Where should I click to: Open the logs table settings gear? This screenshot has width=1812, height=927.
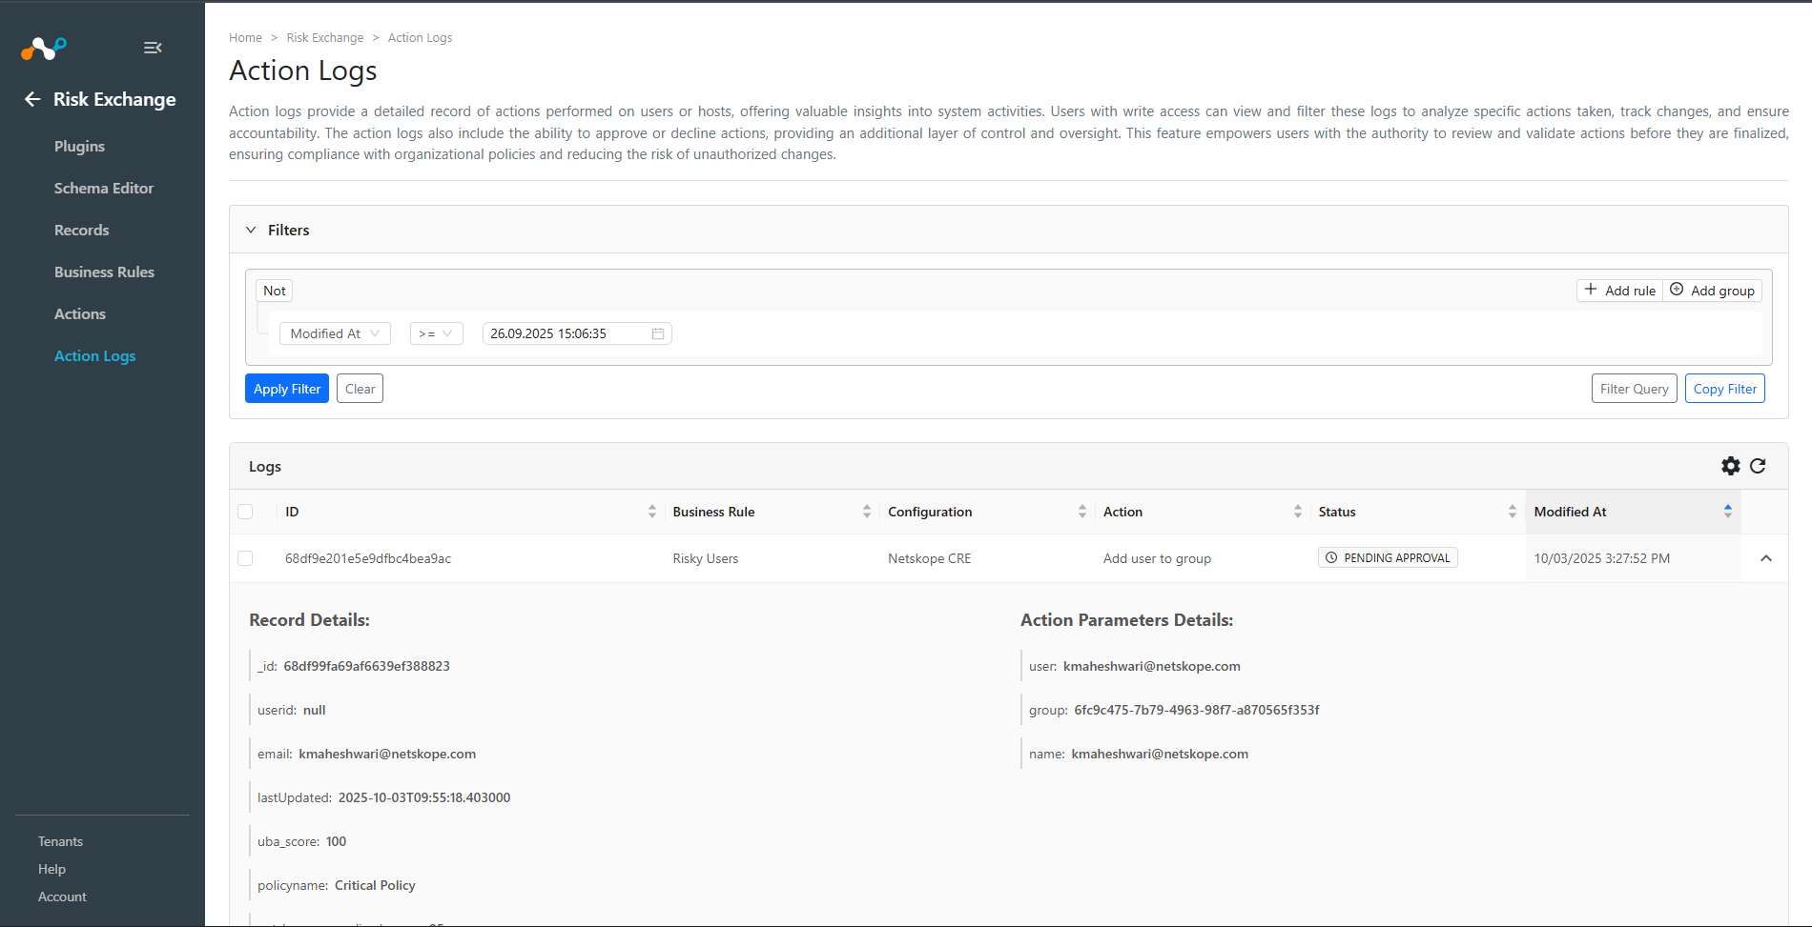click(1731, 466)
